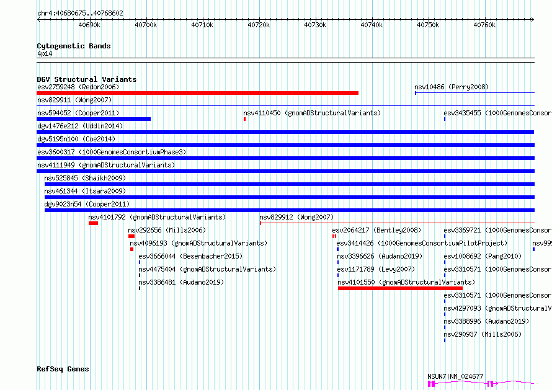Click the red bar under nsv4101792
This screenshot has width=552, height=390.
93,223
